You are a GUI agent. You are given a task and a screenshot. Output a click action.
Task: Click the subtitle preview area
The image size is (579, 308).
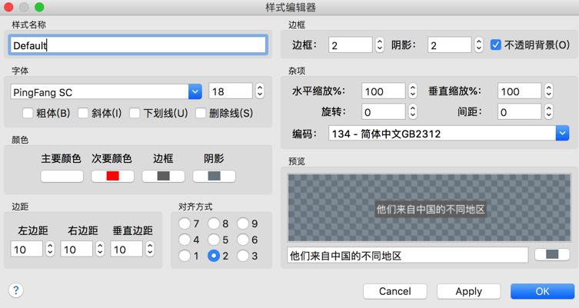point(429,207)
